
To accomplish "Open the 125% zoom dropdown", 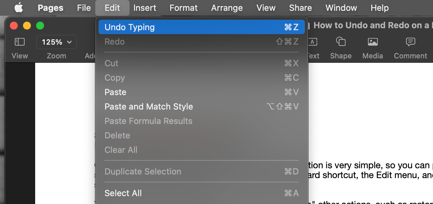I will point(56,42).
